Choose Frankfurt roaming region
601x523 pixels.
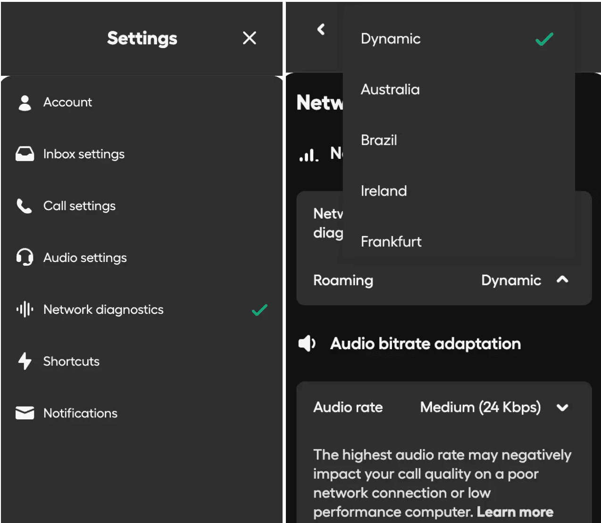click(391, 242)
